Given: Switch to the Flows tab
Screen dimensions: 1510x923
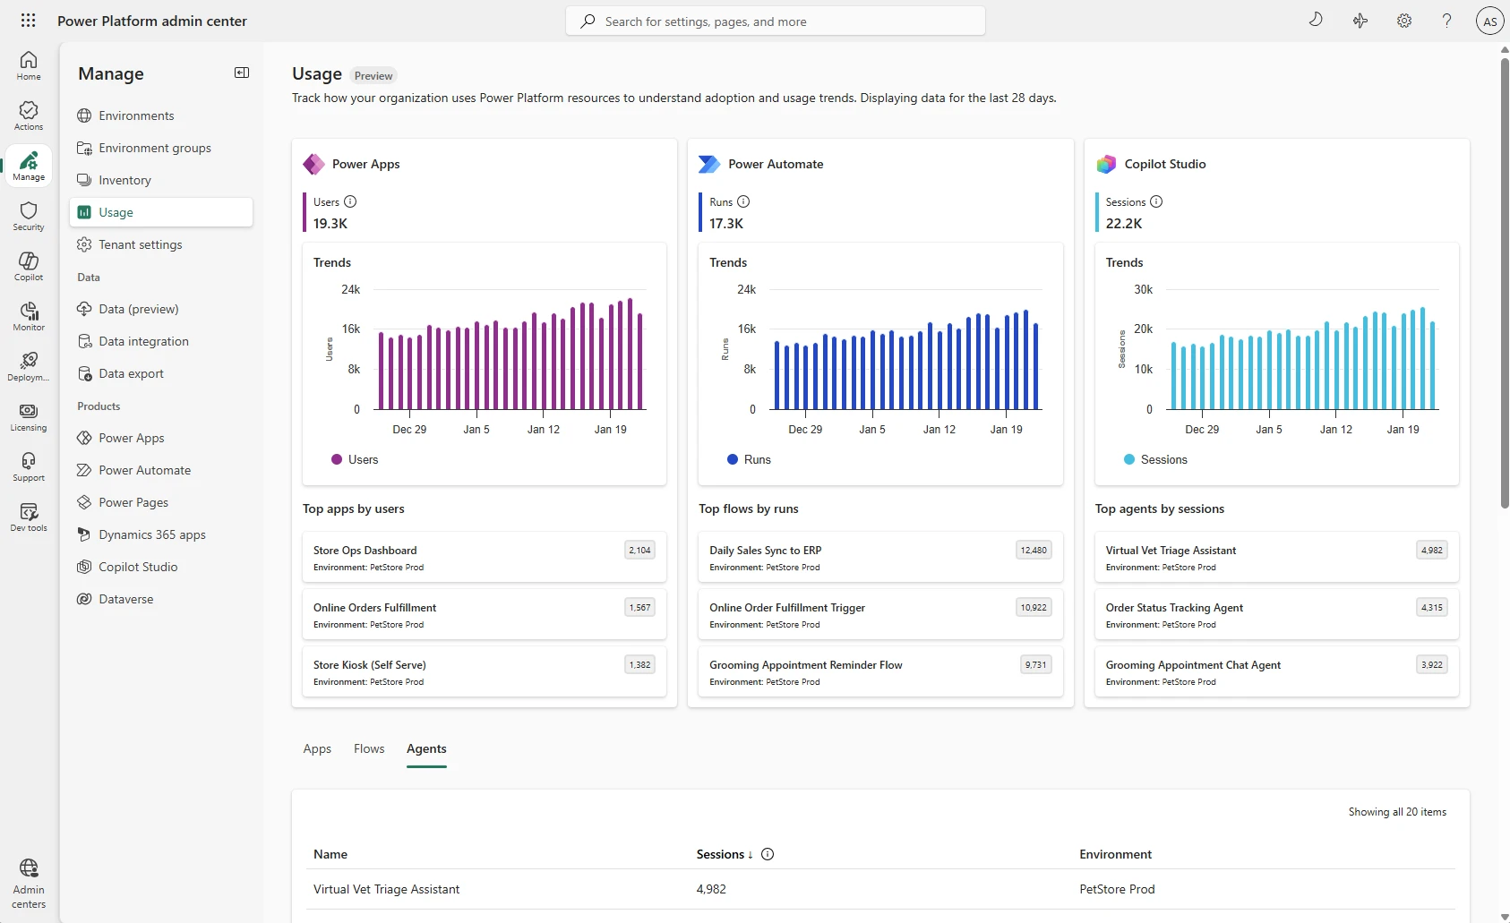Looking at the screenshot, I should tap(368, 748).
